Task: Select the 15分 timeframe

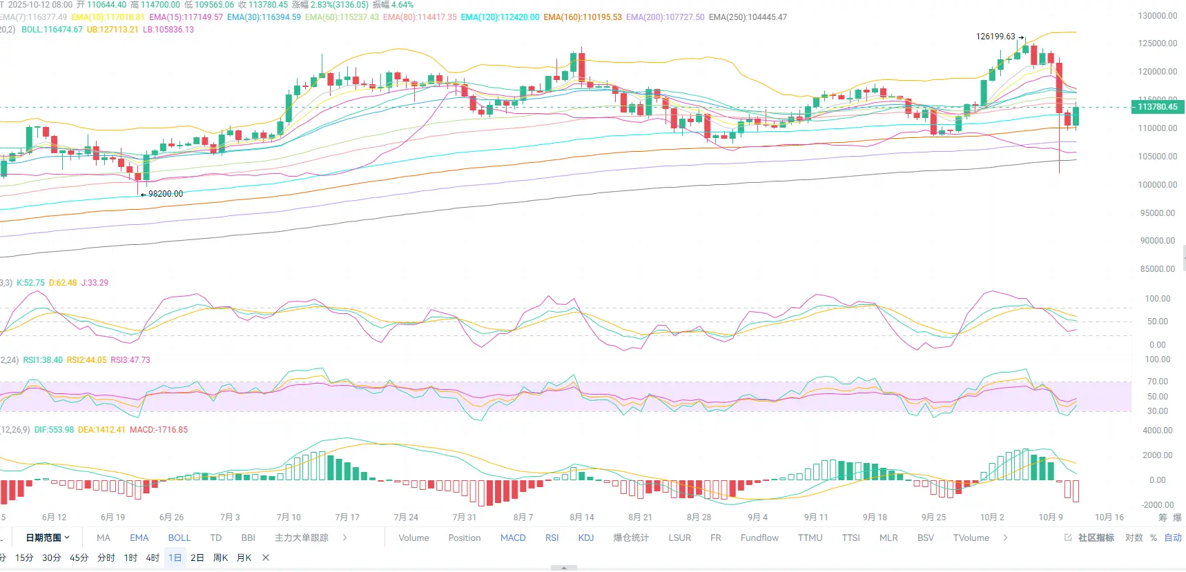Action: tap(24, 558)
